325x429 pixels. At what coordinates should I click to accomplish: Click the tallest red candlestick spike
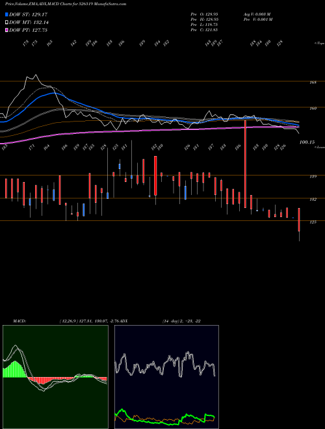245,164
